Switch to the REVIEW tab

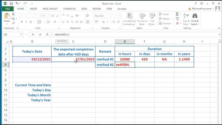click(96, 9)
